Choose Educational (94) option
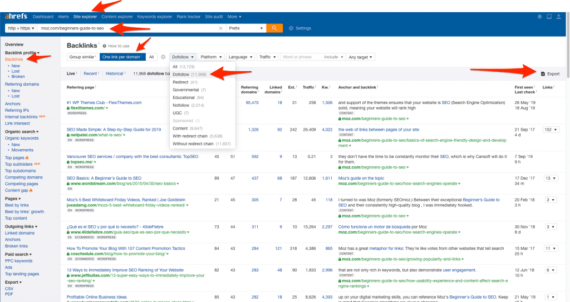Screen dimensions: 570x302 (x=203, y=97)
